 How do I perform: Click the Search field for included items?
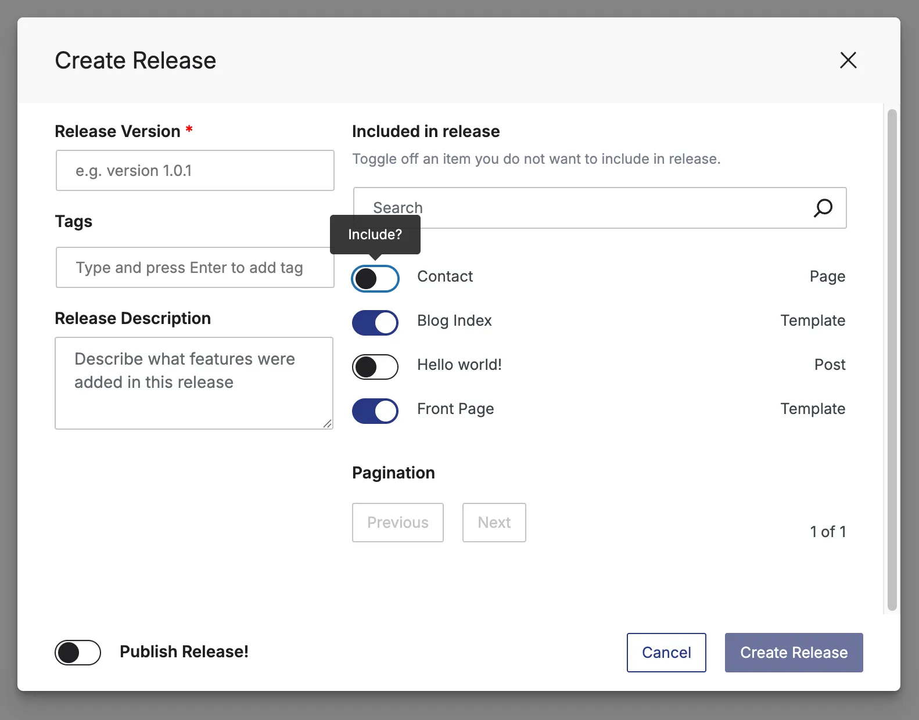point(581,208)
